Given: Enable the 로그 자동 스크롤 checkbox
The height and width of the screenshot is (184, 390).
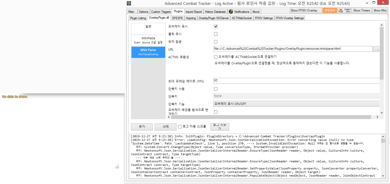Looking at the screenshot, I should pyautogui.click(x=180, y=127).
